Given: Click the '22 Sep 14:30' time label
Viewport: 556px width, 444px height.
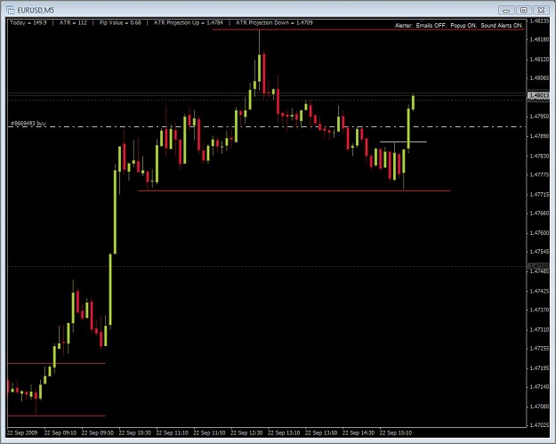Looking at the screenshot, I should (x=359, y=433).
